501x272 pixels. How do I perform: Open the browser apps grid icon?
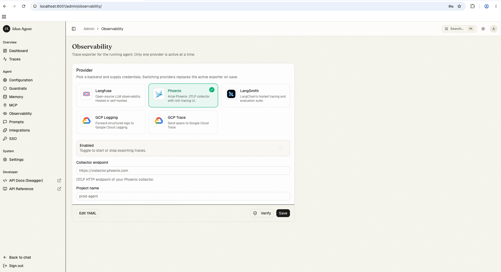point(4,17)
